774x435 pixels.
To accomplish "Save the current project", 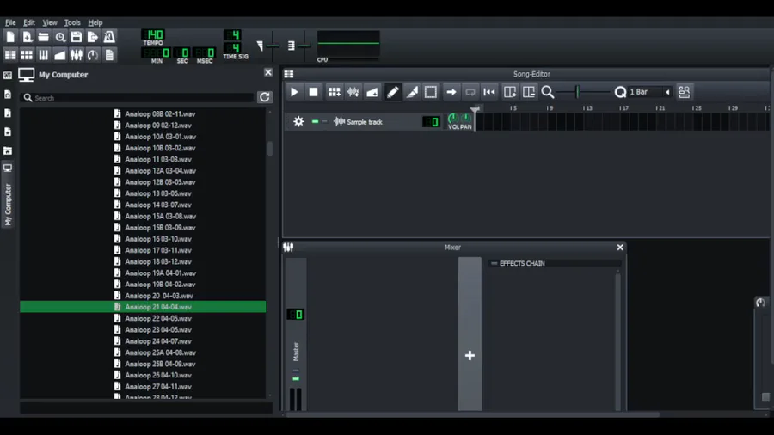I will [x=77, y=36].
